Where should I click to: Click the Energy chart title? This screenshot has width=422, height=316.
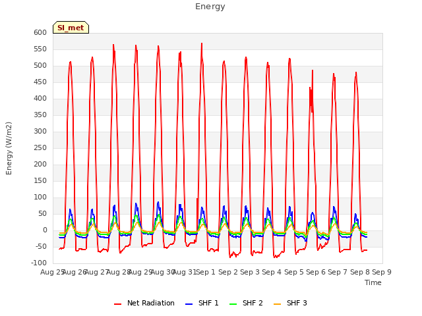point(210,7)
